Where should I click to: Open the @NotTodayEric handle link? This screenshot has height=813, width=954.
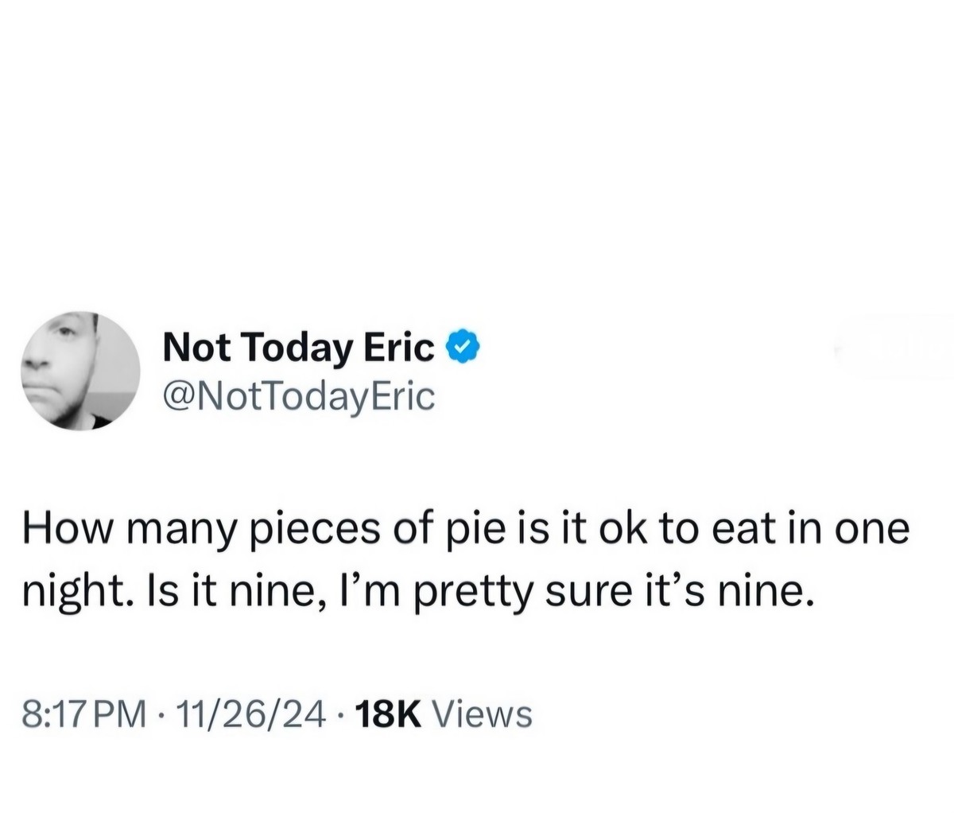click(298, 395)
